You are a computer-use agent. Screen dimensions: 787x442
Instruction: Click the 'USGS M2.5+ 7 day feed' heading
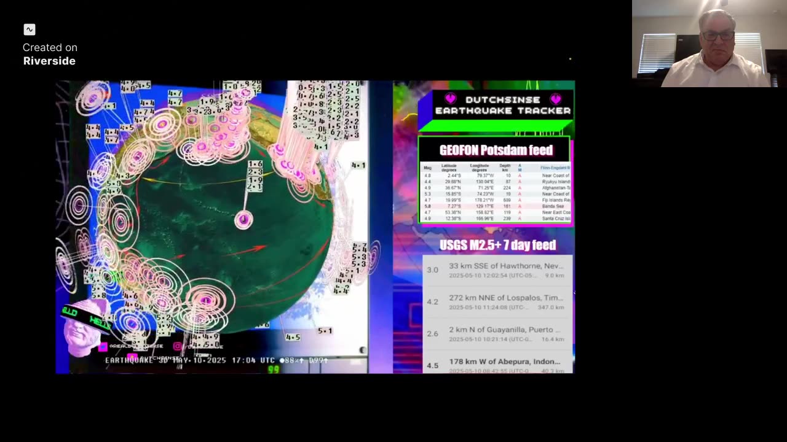click(497, 245)
